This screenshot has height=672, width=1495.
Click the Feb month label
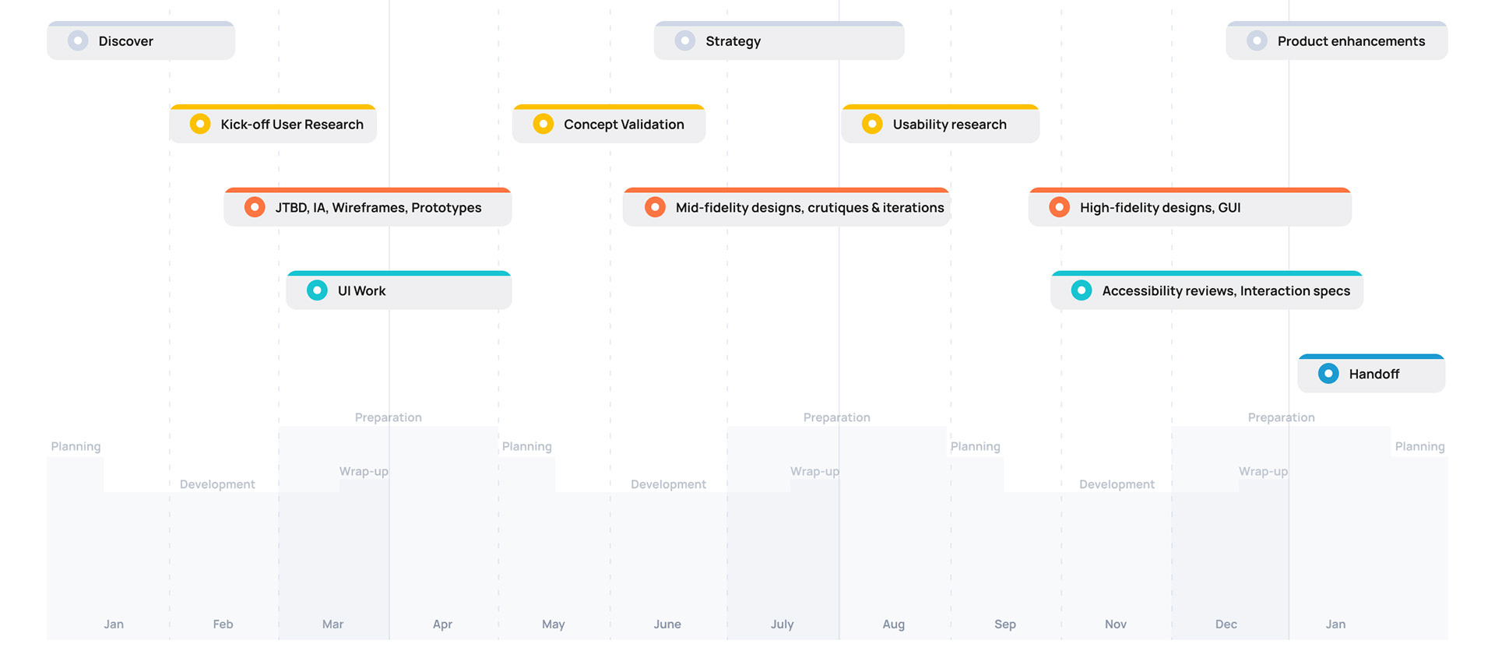pos(223,625)
